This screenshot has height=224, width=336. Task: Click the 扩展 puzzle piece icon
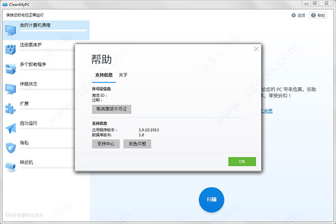coord(11,109)
